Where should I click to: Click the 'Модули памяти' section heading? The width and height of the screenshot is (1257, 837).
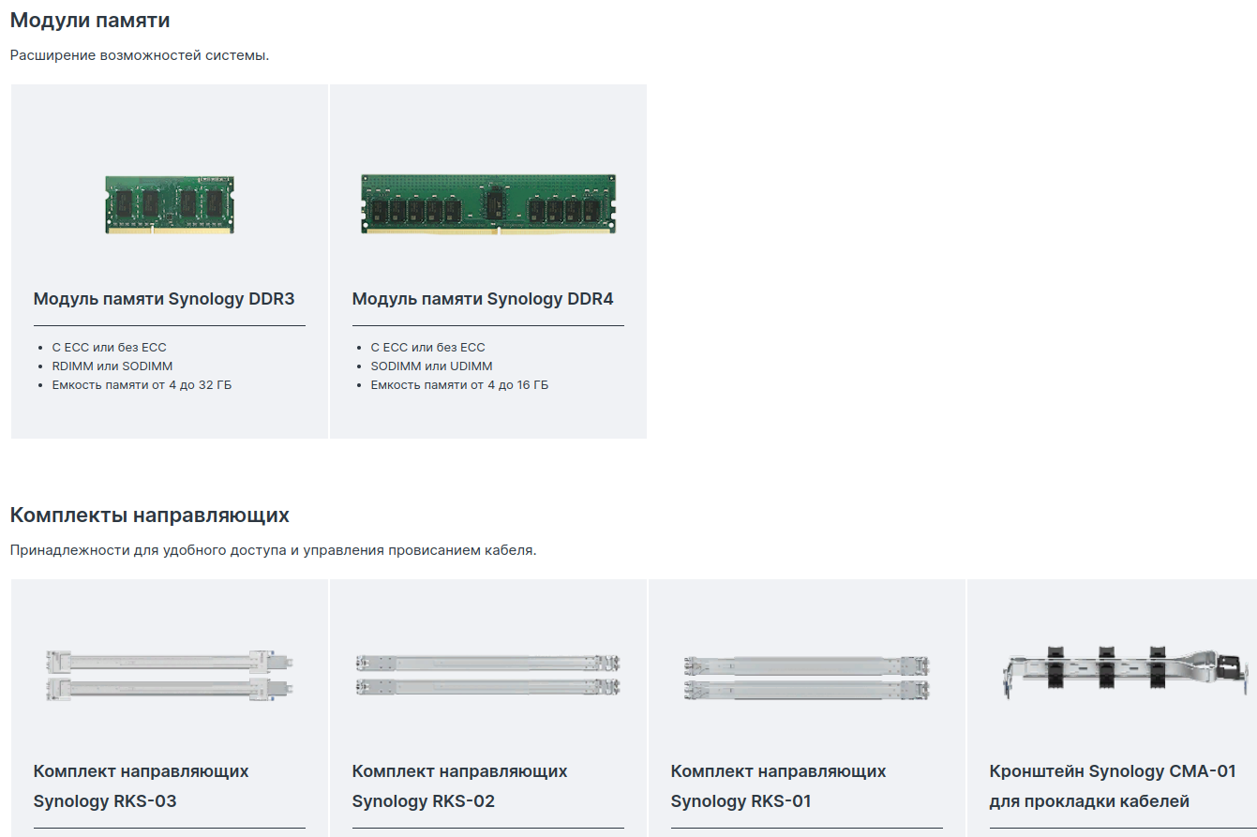click(90, 20)
